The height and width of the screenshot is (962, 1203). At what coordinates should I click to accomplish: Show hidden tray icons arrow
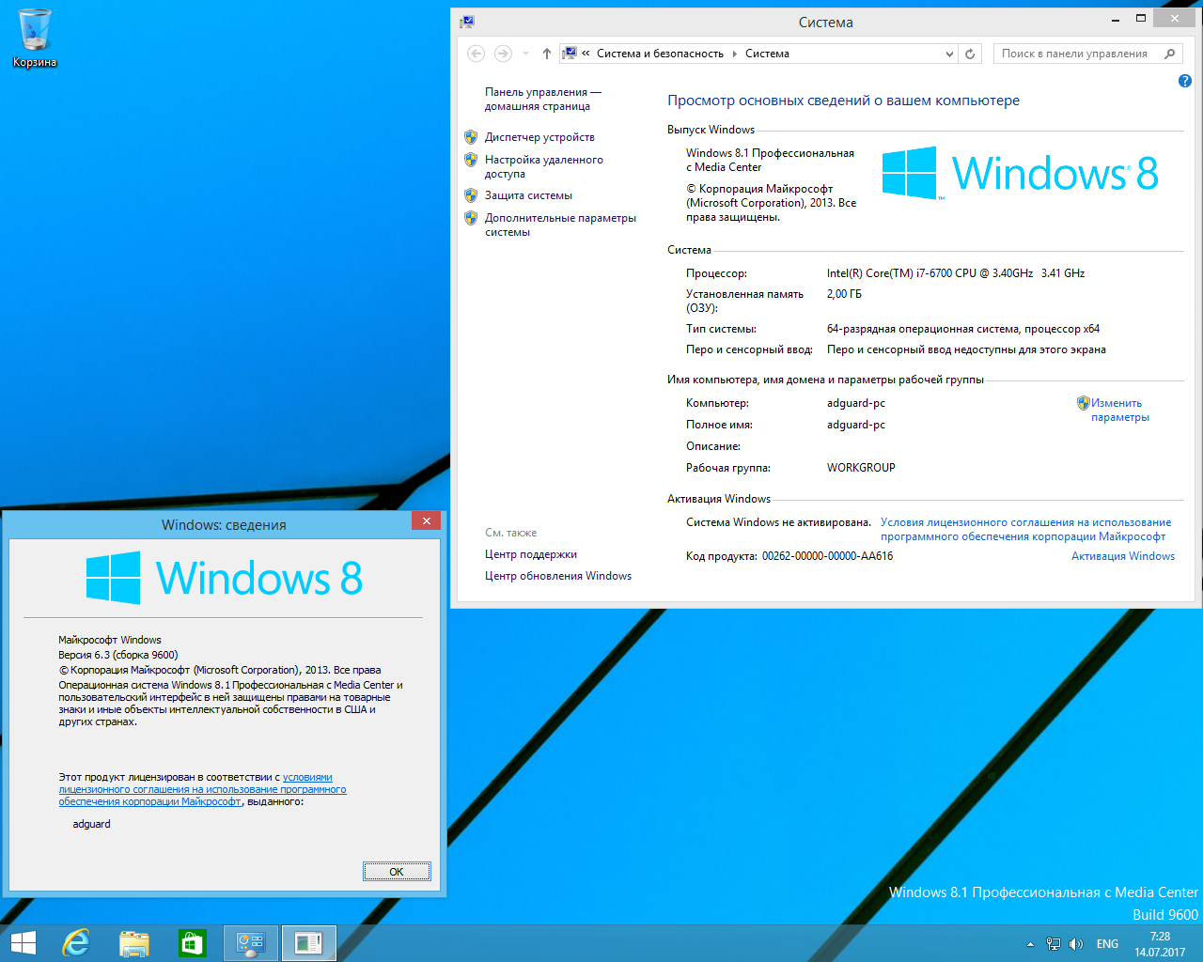[1030, 944]
